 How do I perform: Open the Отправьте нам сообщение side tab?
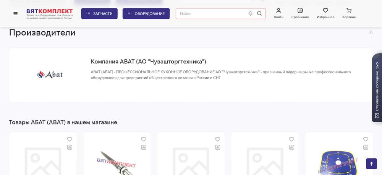[x=377, y=87]
